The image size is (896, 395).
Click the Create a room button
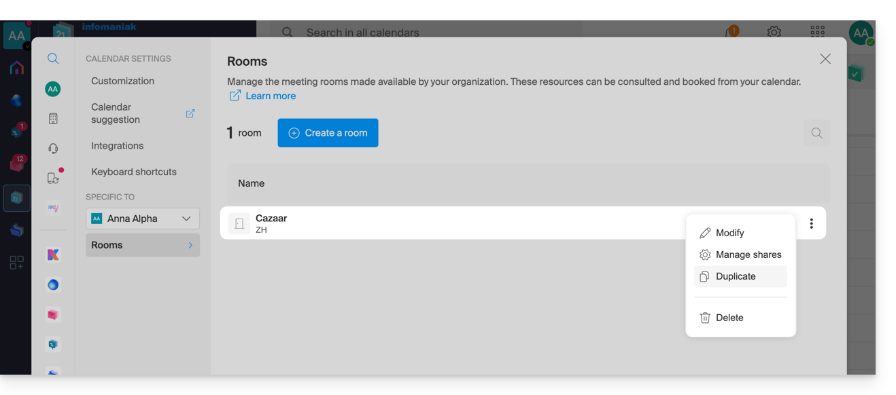(x=328, y=133)
